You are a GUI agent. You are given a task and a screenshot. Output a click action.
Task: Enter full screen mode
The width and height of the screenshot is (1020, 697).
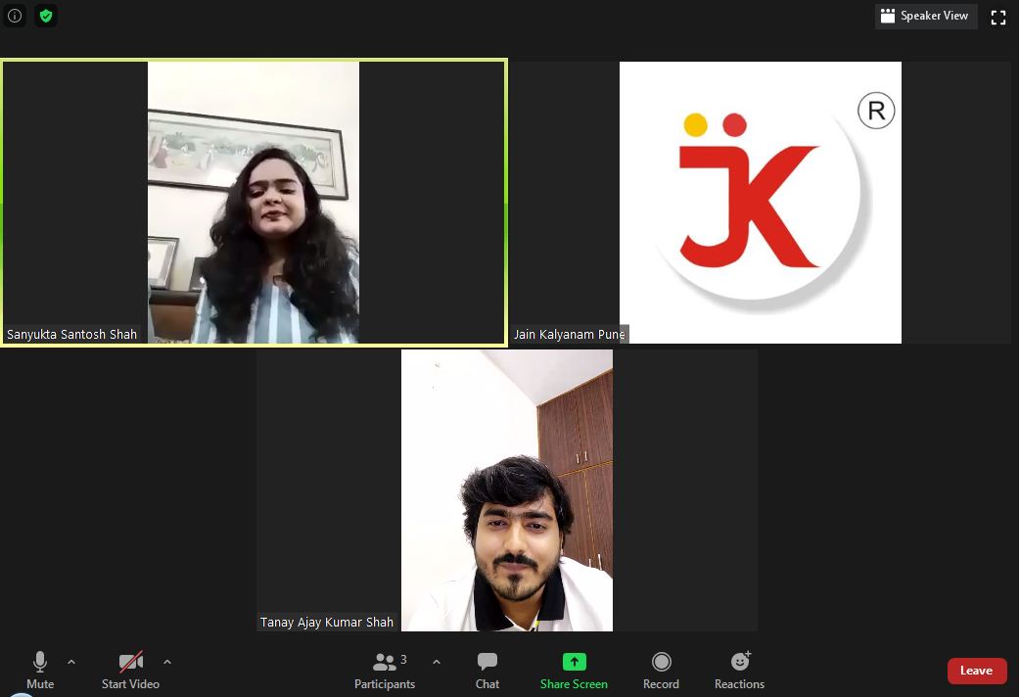pos(998,17)
